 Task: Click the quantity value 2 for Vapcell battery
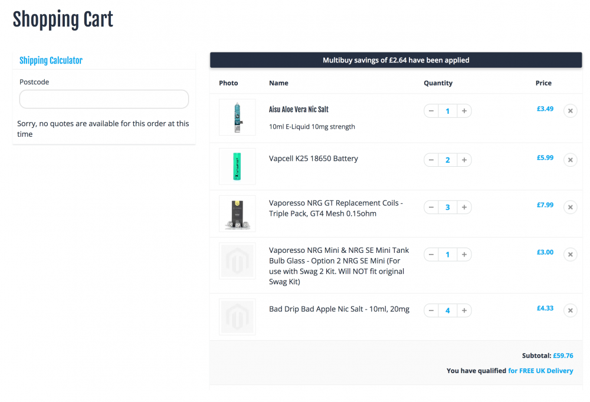(448, 160)
